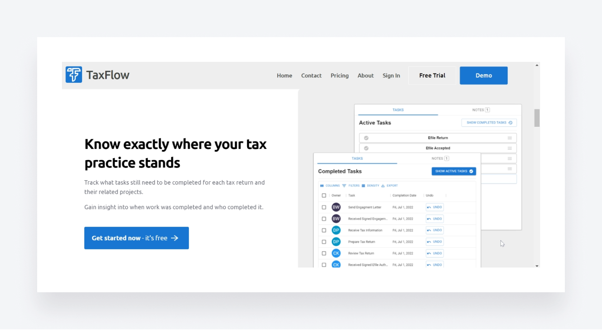The height and width of the screenshot is (334, 602).
Task: Click the BW owner avatar icon
Action: point(336,207)
